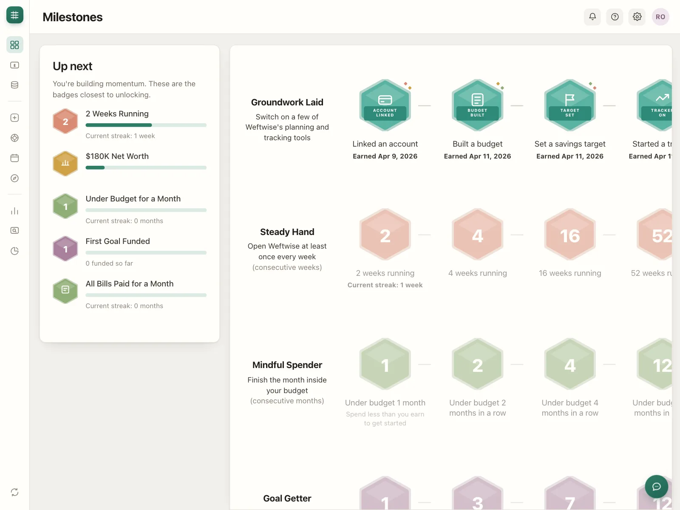Select the Under budget 1 month badge

385,364
